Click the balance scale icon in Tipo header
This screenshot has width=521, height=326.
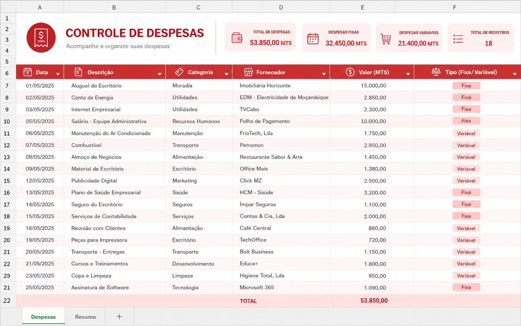click(x=436, y=72)
